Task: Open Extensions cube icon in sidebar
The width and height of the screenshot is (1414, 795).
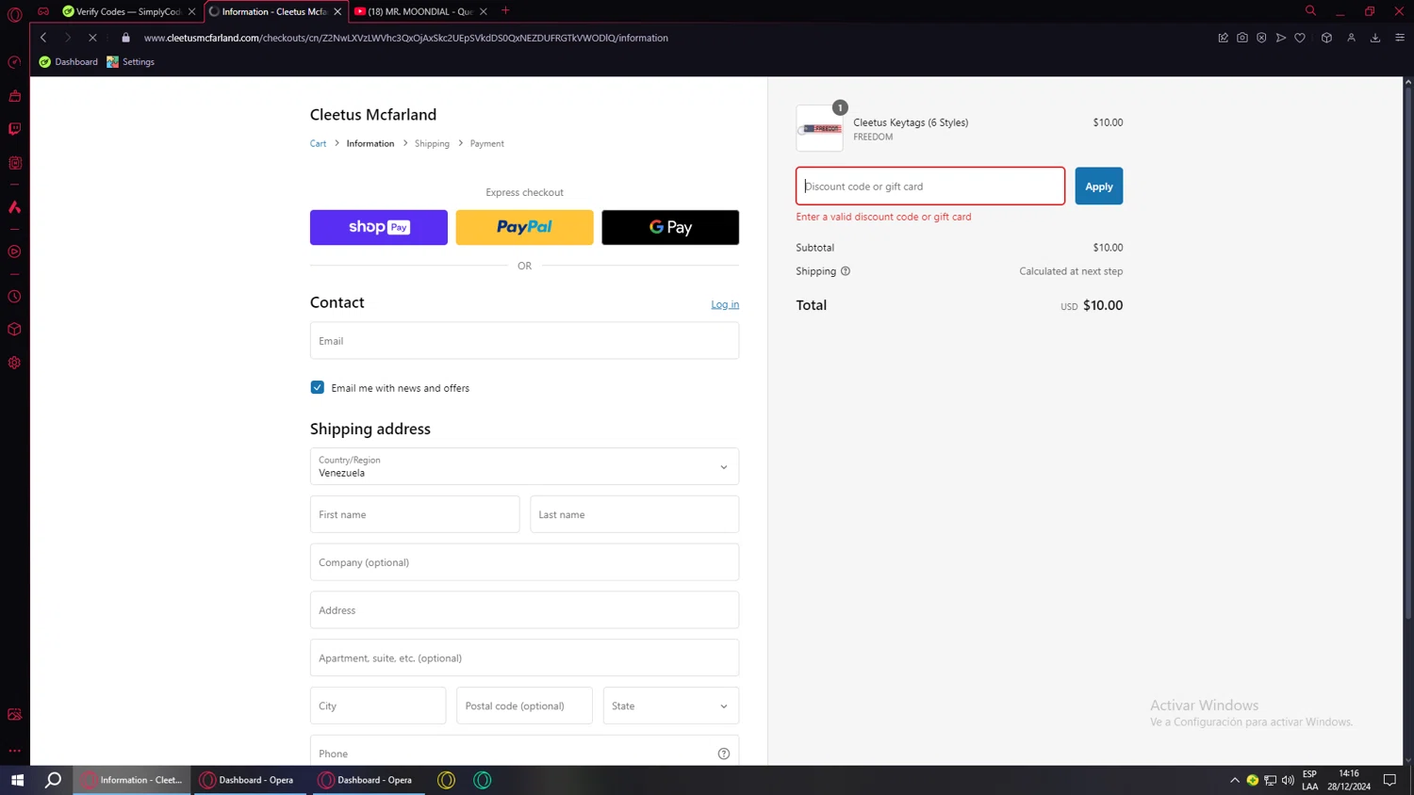Action: pos(14,330)
